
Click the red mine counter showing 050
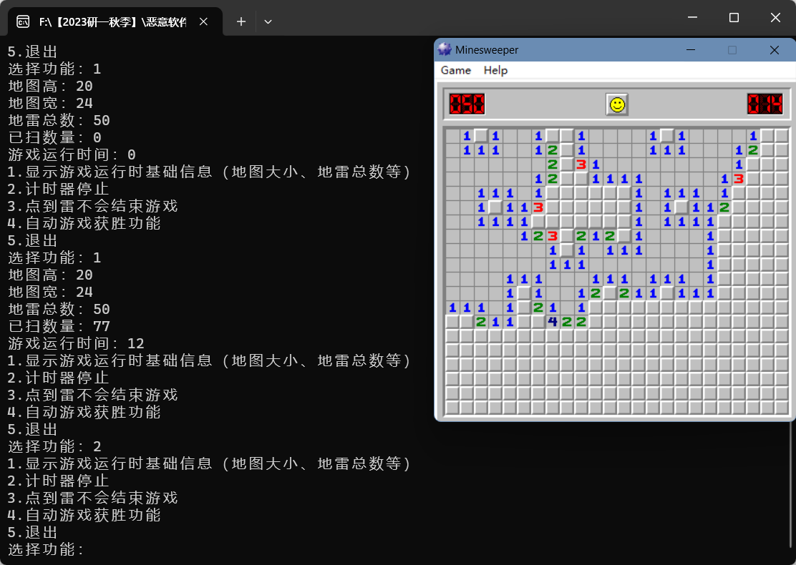467,104
